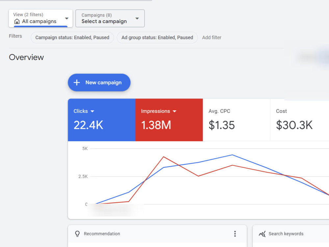Click the plus icon on New campaign
329x247 pixels.
tap(77, 83)
